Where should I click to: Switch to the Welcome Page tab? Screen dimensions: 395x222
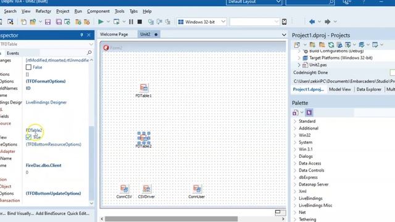click(x=114, y=35)
